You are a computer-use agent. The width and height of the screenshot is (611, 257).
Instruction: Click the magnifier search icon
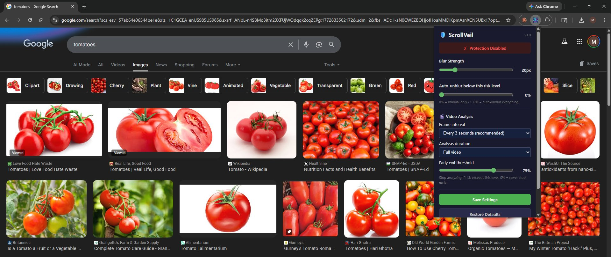click(331, 45)
